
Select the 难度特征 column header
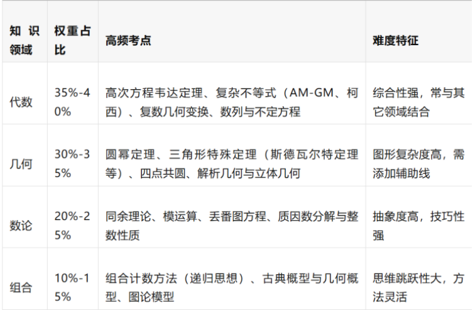click(395, 41)
